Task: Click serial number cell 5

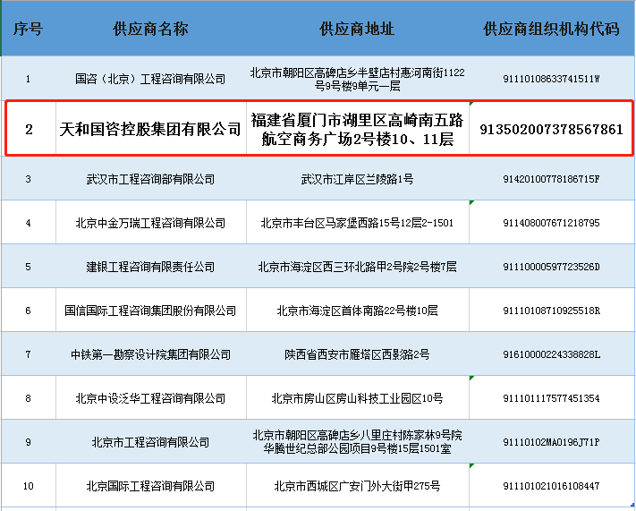Action: (x=29, y=267)
